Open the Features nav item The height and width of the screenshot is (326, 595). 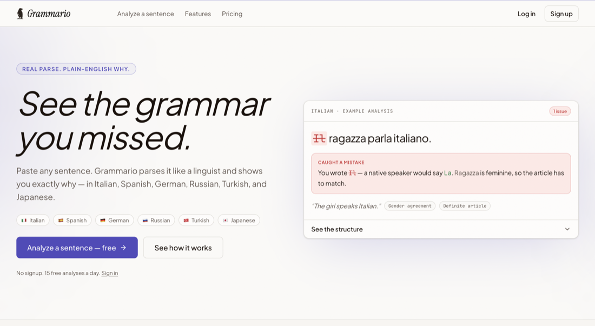[197, 14]
